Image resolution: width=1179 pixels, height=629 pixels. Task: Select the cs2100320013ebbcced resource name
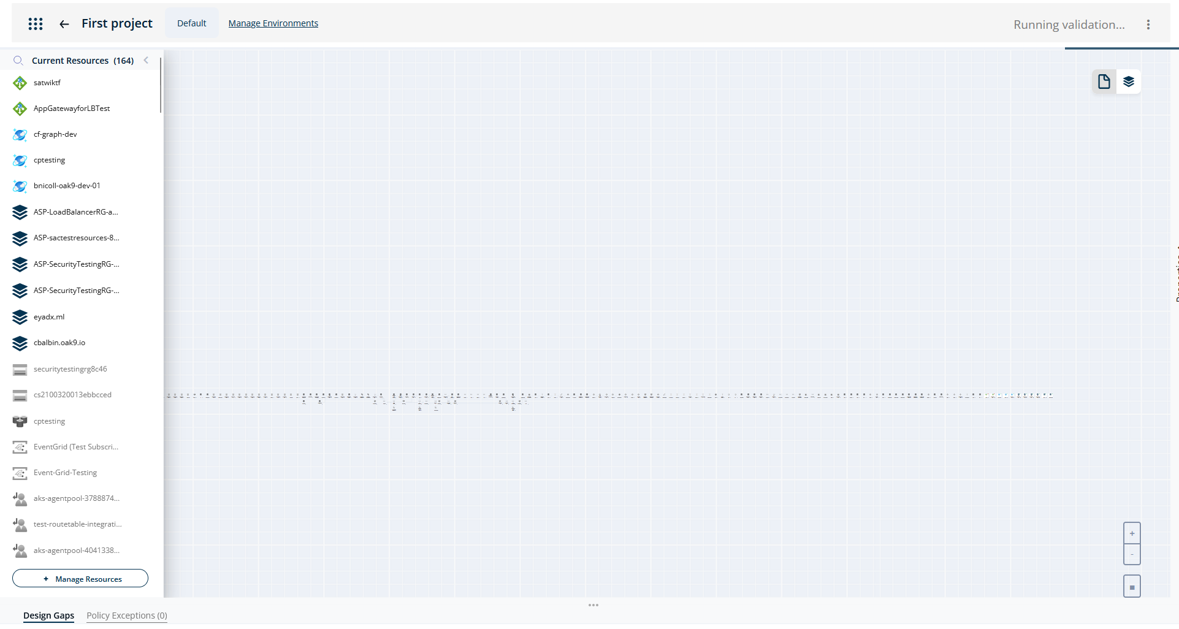[72, 395]
